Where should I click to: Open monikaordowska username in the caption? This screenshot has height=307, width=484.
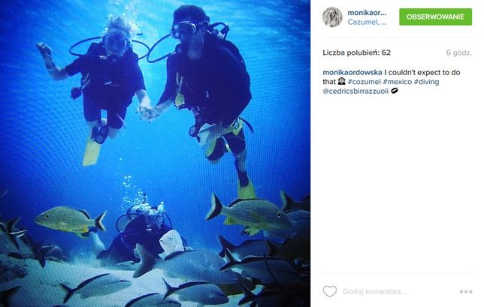click(x=352, y=73)
